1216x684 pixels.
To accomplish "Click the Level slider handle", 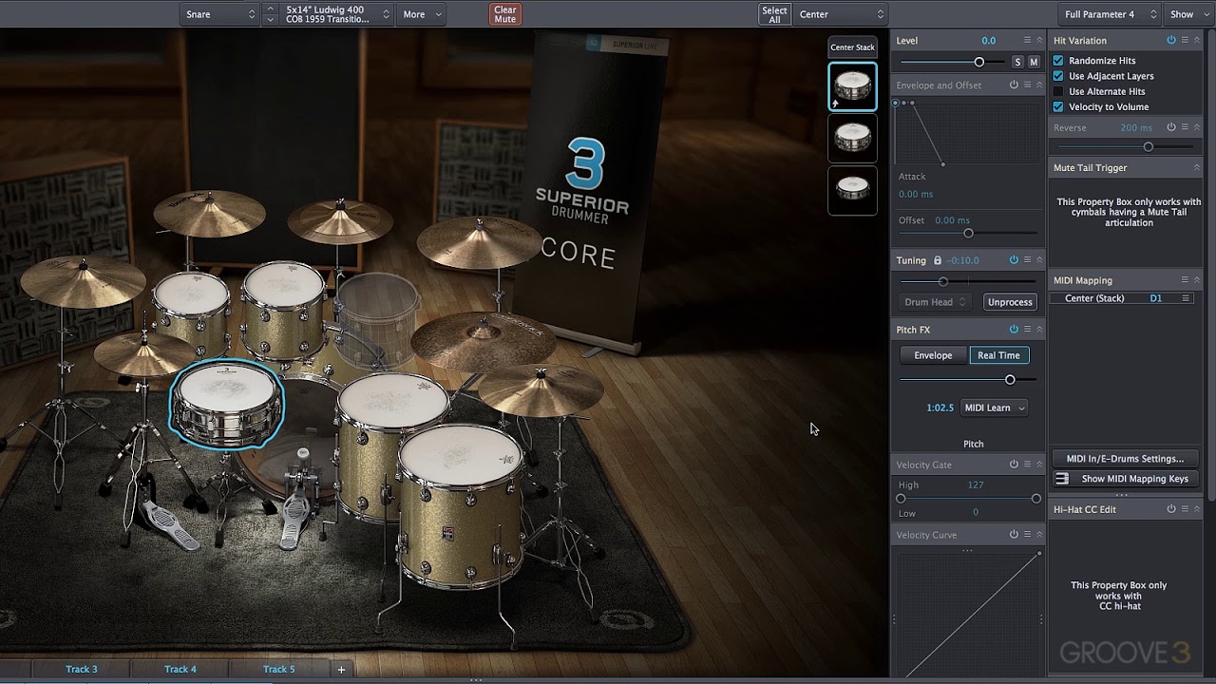I will (x=979, y=62).
